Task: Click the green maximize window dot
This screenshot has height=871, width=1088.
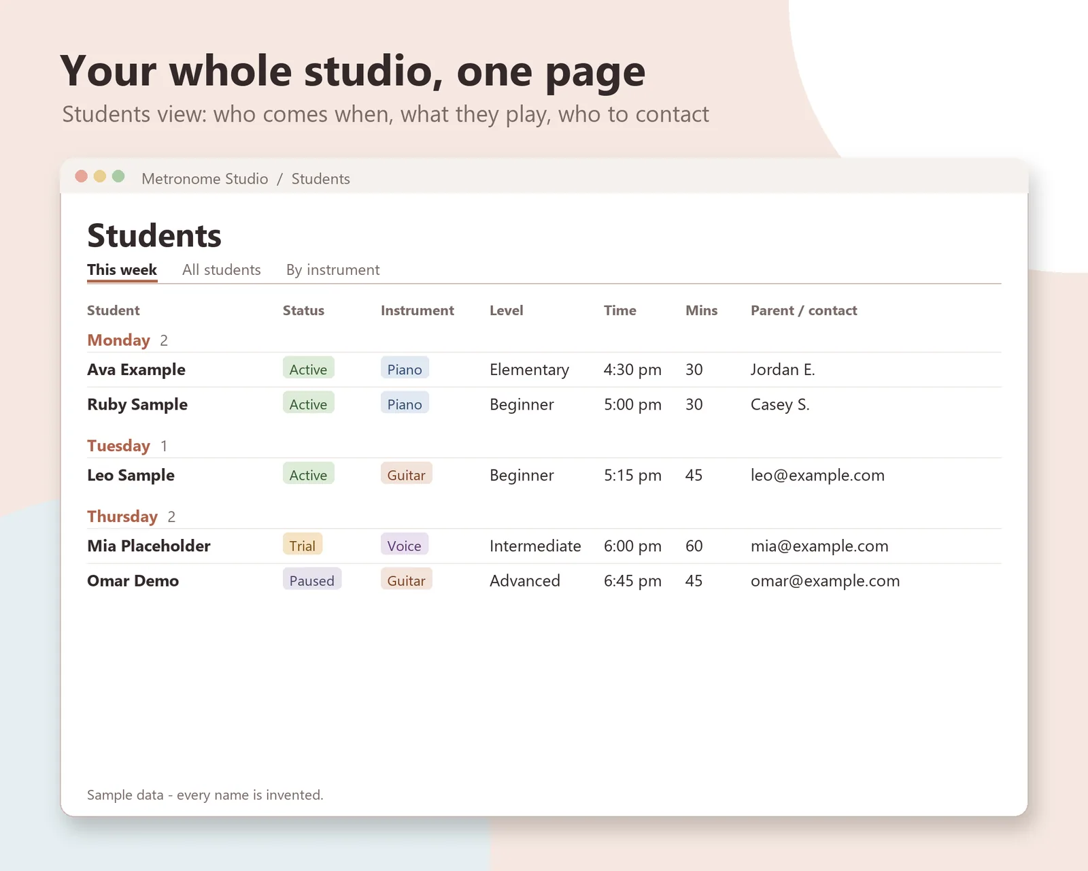Action: (118, 176)
